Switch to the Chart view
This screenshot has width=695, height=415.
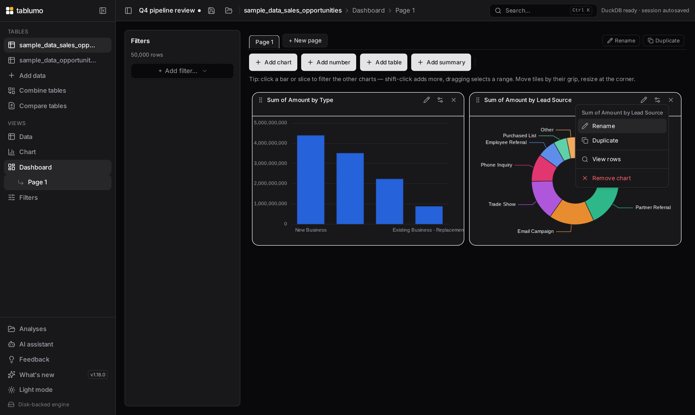58,152
